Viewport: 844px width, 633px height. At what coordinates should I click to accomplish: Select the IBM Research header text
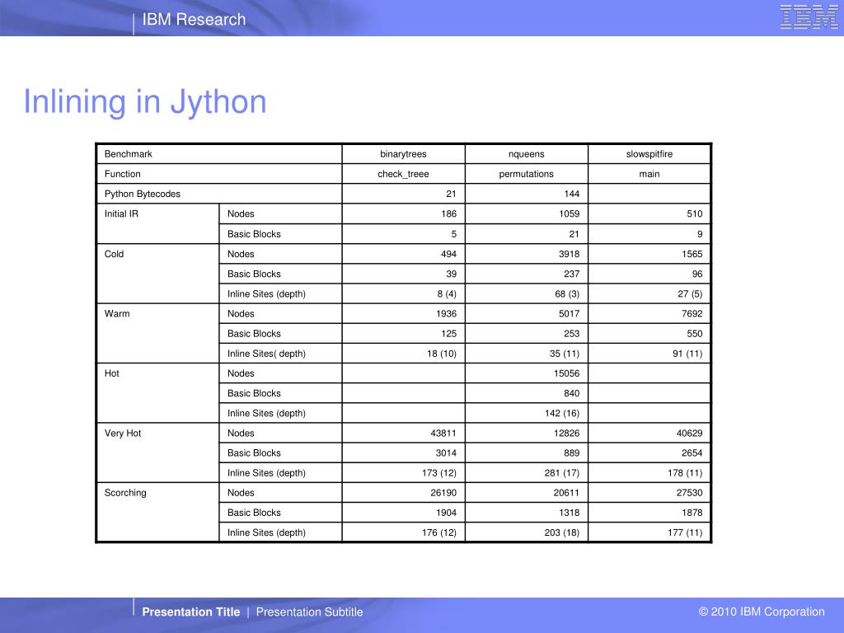(x=194, y=20)
